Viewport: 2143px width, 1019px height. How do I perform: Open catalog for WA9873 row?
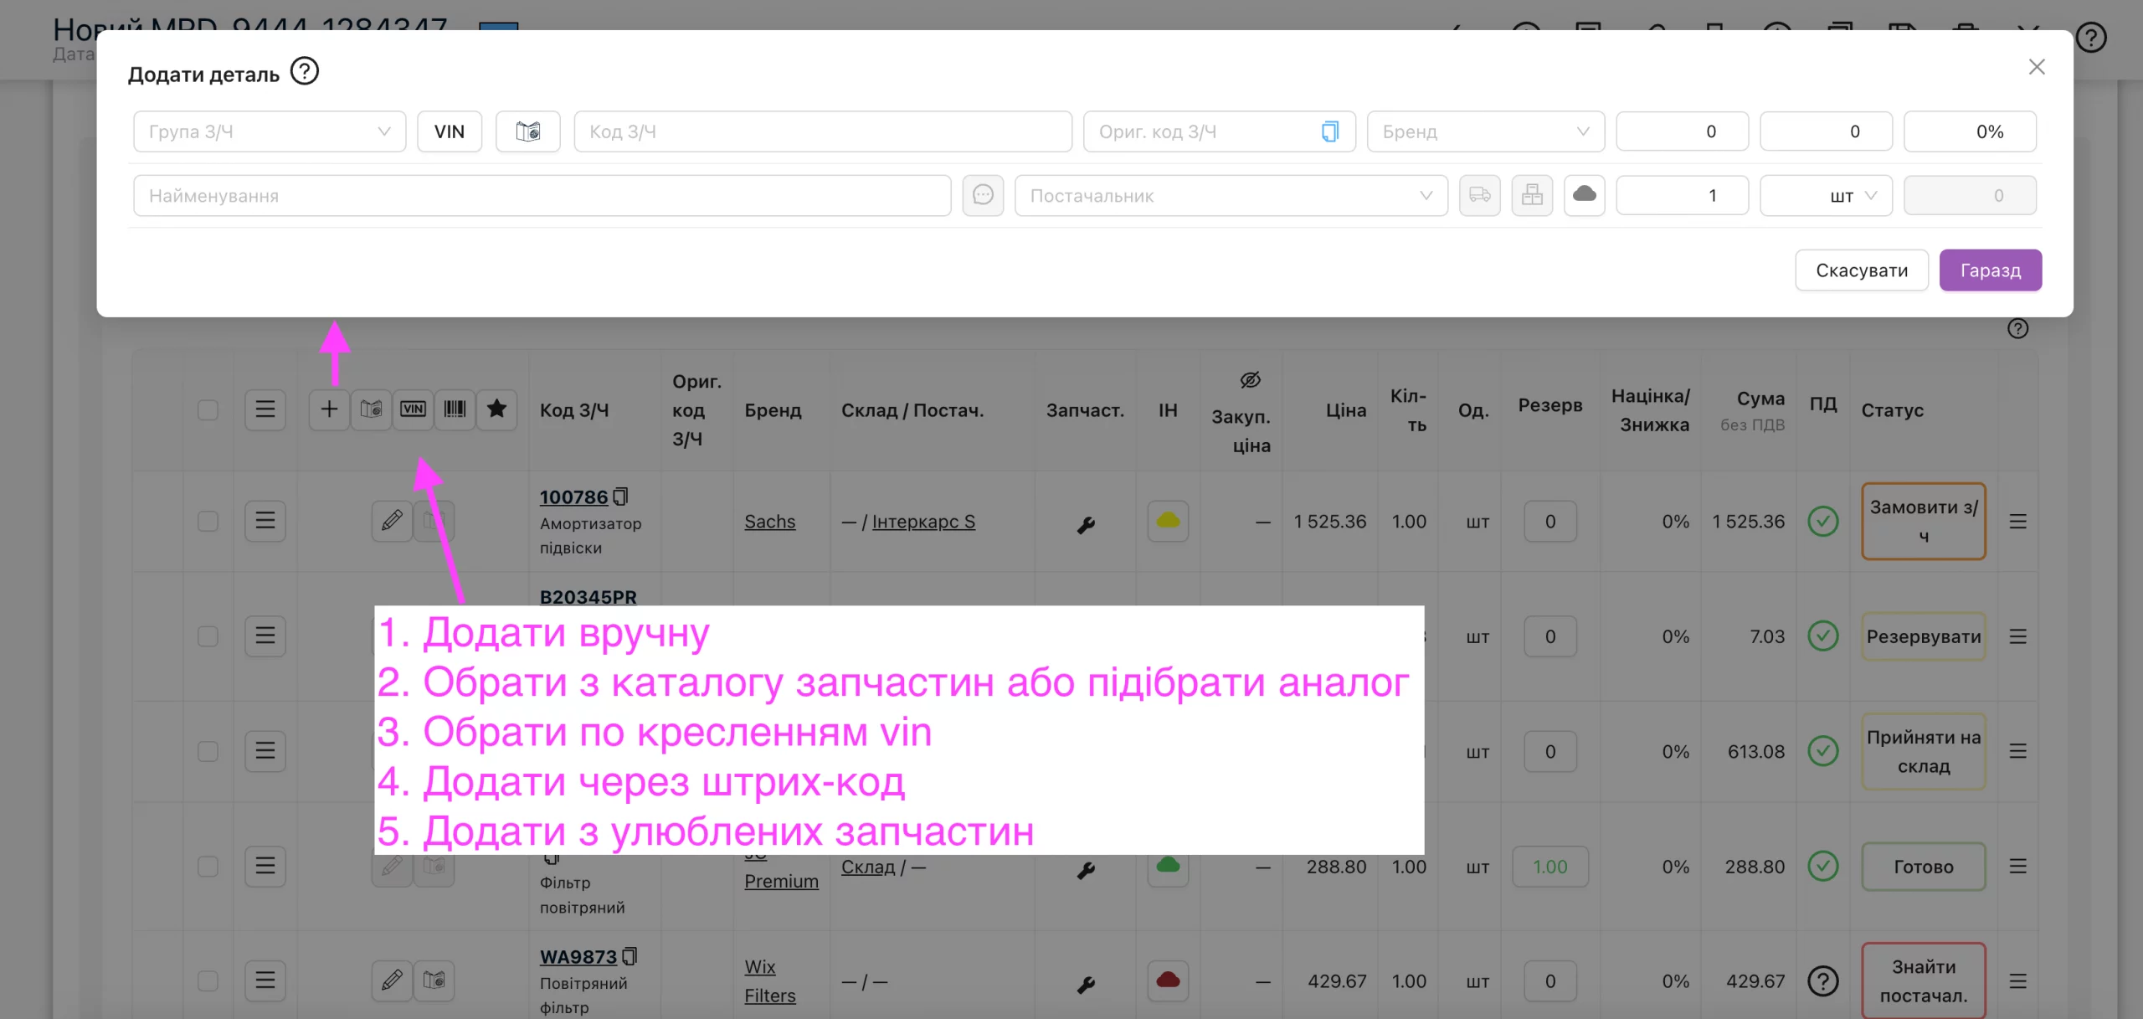pos(434,980)
